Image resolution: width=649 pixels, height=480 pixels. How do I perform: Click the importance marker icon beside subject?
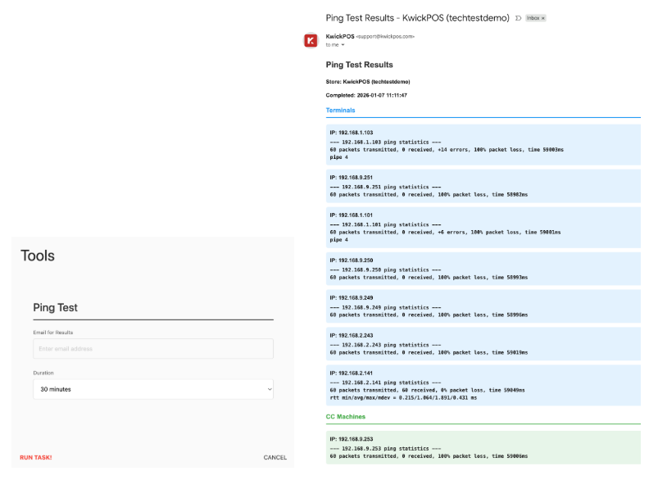pos(518,18)
